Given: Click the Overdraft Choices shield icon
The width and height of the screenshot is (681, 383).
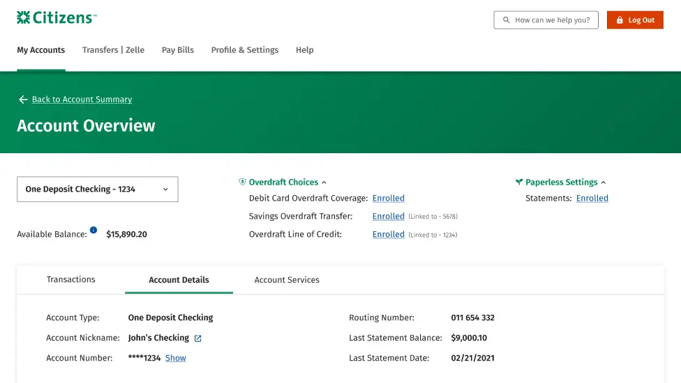Looking at the screenshot, I should tap(242, 182).
